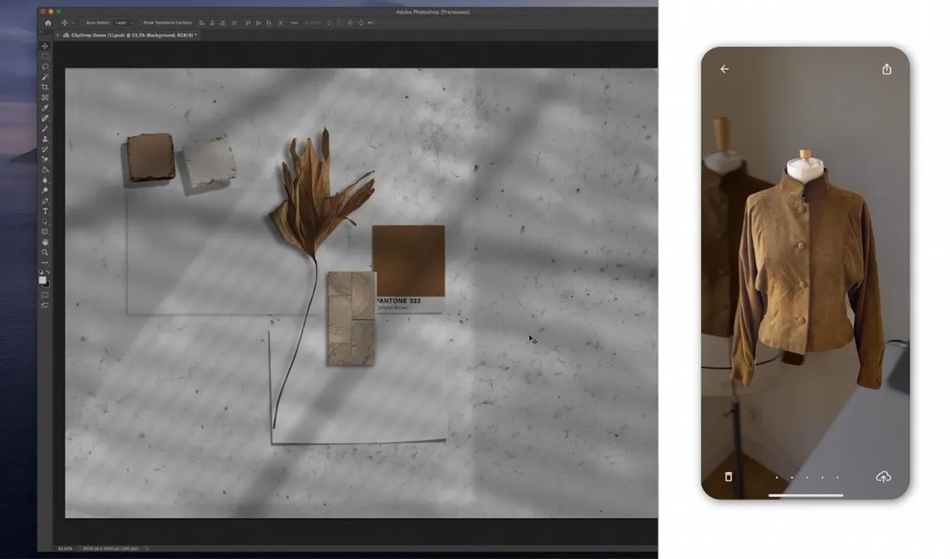
Task: Select the Healing Brush tool
Action: 45,118
